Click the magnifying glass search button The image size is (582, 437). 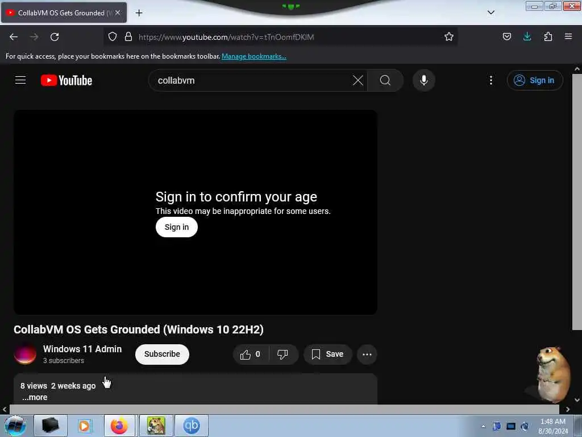[385, 80]
